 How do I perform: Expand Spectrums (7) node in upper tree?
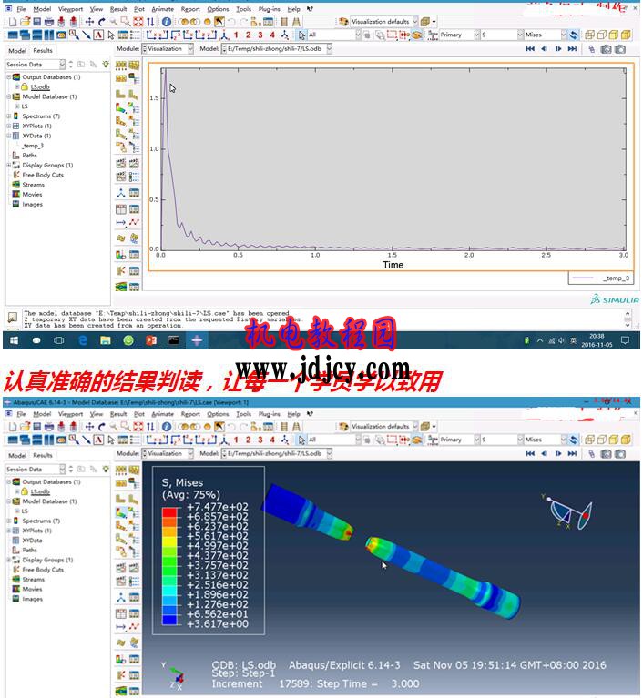(8, 116)
